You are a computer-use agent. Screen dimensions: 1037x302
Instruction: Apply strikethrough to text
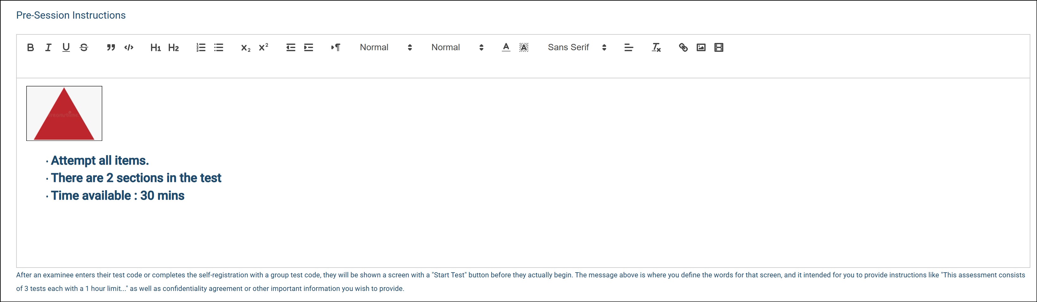(x=84, y=47)
